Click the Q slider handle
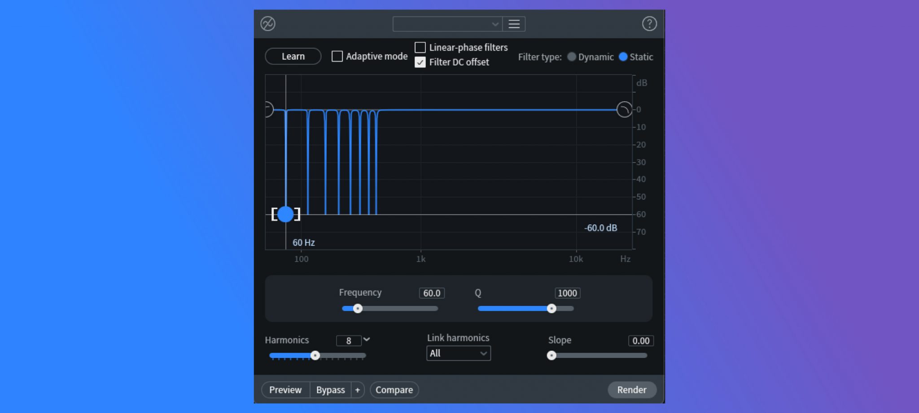The image size is (919, 413). point(552,308)
